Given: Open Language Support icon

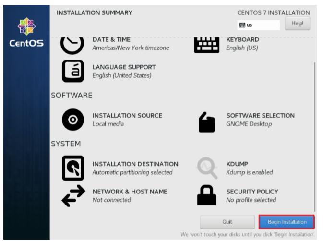Looking at the screenshot, I should click(72, 71).
